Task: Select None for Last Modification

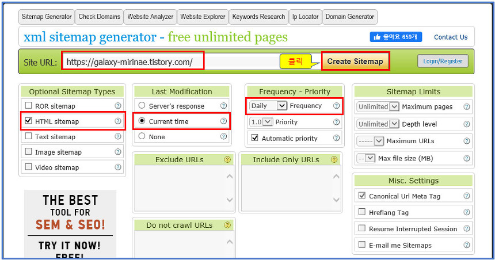Action: [x=142, y=136]
